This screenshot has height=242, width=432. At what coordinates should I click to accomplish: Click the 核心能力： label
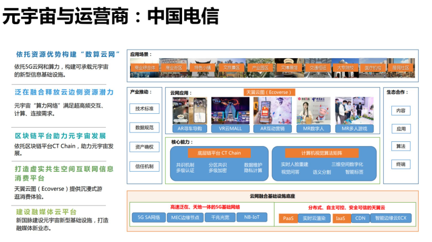(x=182, y=142)
